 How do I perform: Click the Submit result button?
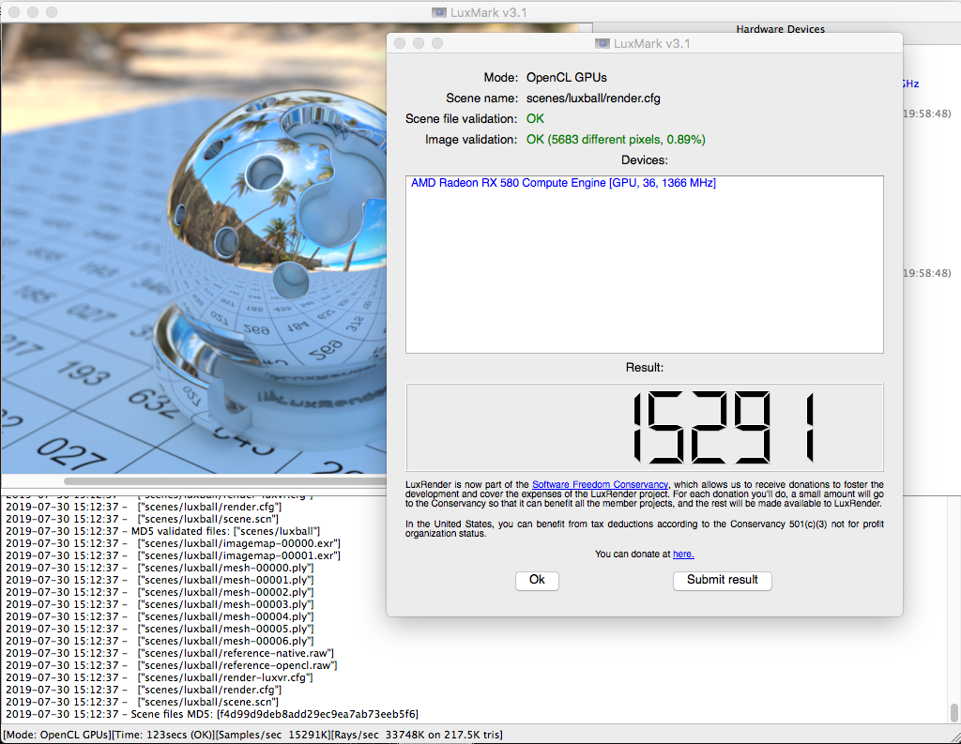pyautogui.click(x=722, y=581)
